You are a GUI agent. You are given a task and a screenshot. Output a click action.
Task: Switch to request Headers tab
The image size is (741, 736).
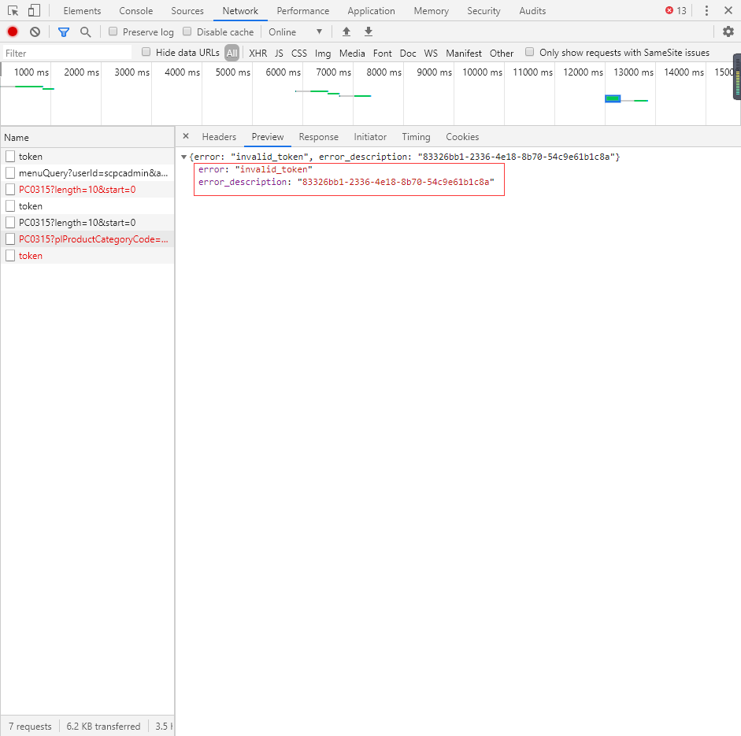[219, 136]
